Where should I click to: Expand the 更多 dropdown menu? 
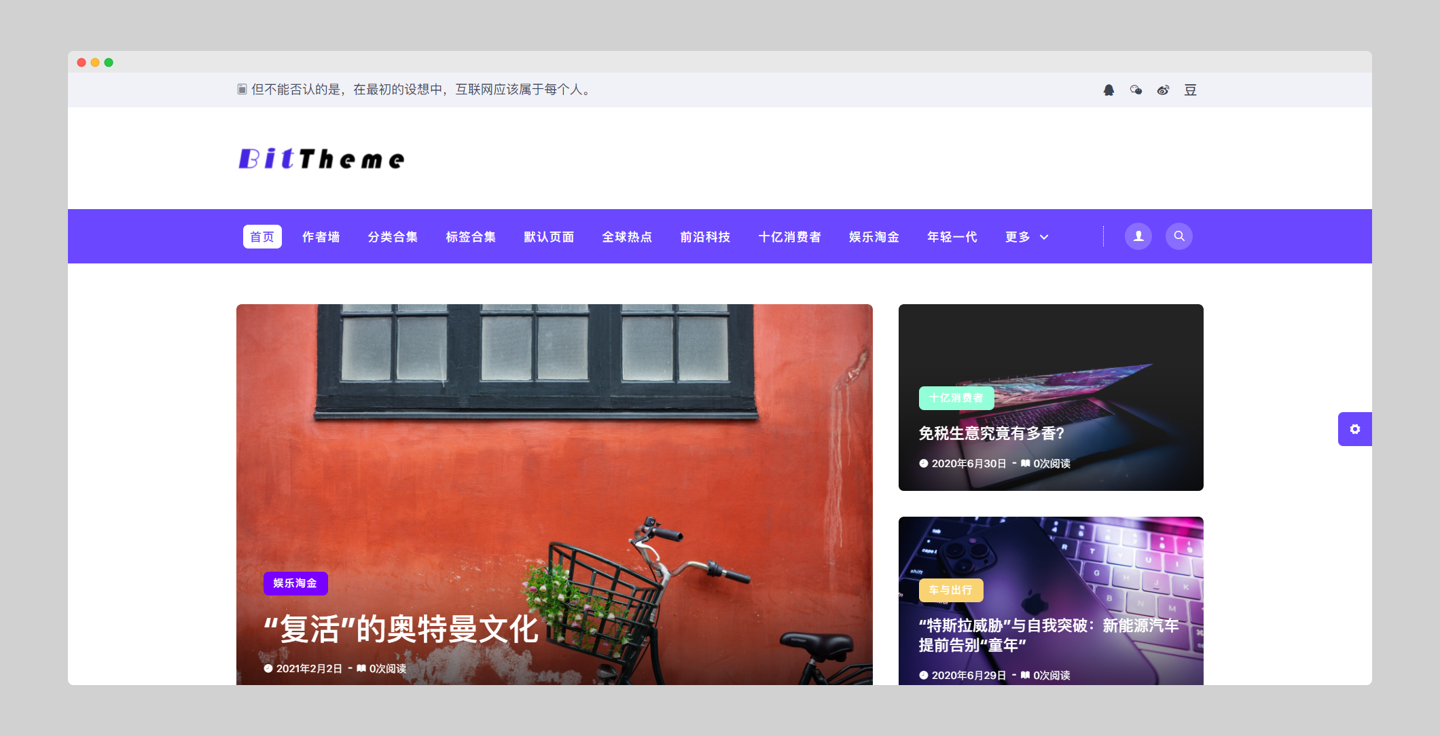(1027, 237)
